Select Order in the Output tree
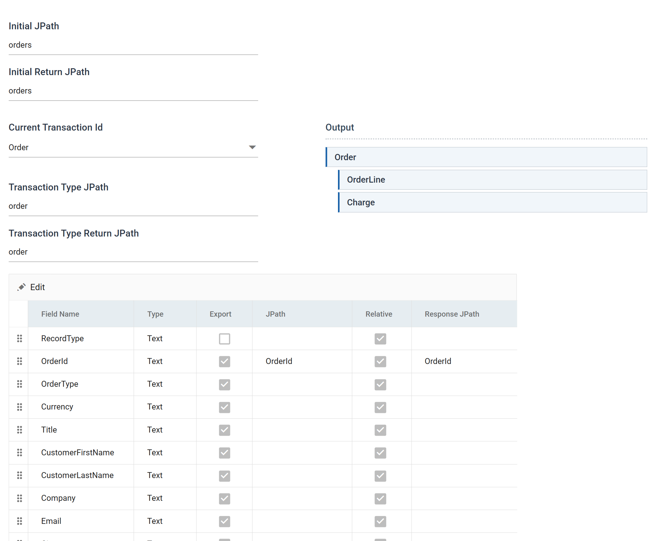The height and width of the screenshot is (541, 656). click(486, 157)
